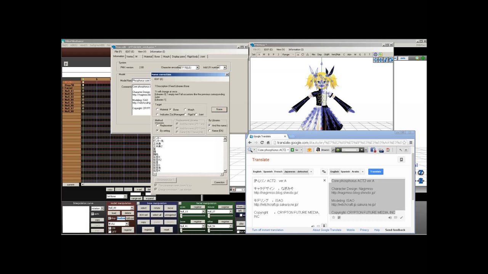
Task: Open the rotation dropdown in Interpolation curve
Action: (102, 209)
